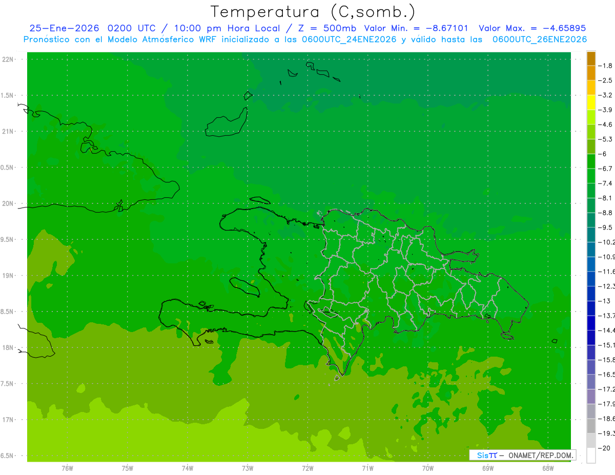Click the -8.1 colorbar value label
The height and width of the screenshot is (475, 615).
click(605, 198)
